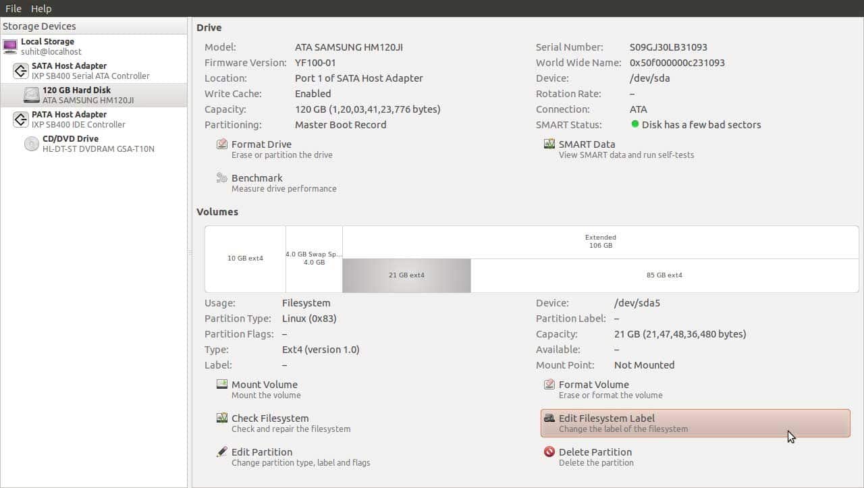864x488 pixels.
Task: Click the Check Filesystem icon
Action: pyautogui.click(x=221, y=418)
